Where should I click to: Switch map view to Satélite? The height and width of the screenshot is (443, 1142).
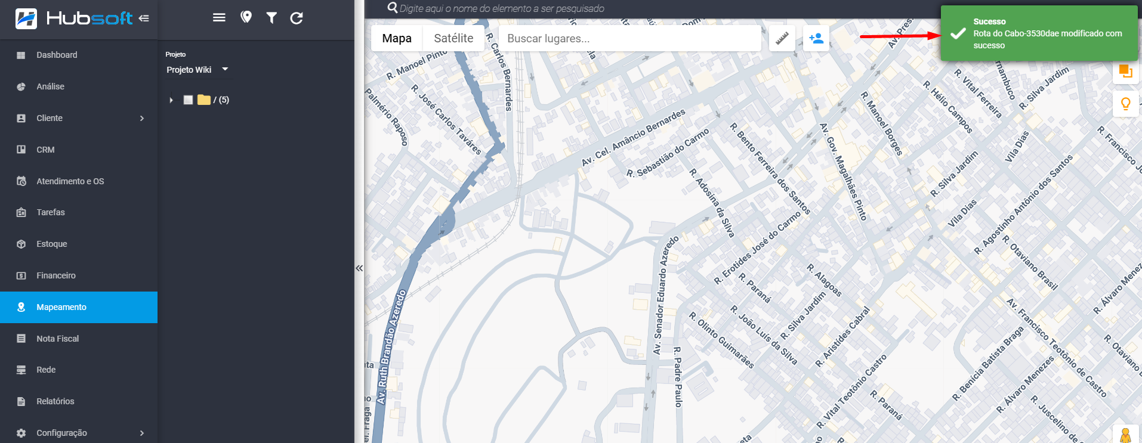(x=453, y=38)
